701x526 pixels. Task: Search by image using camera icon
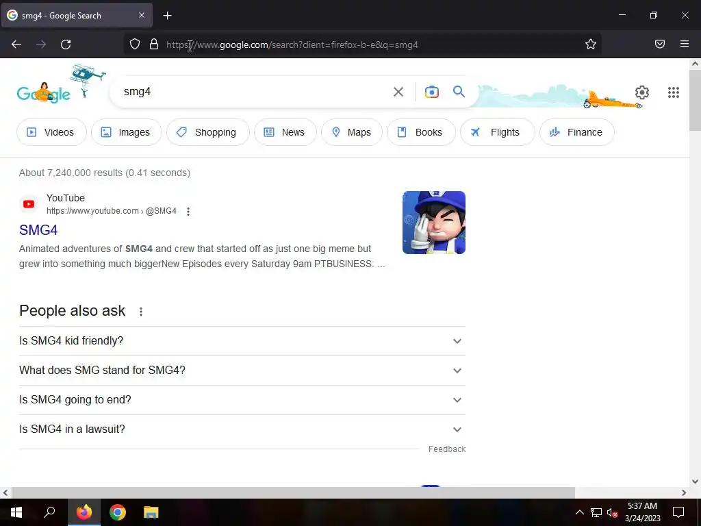431,92
